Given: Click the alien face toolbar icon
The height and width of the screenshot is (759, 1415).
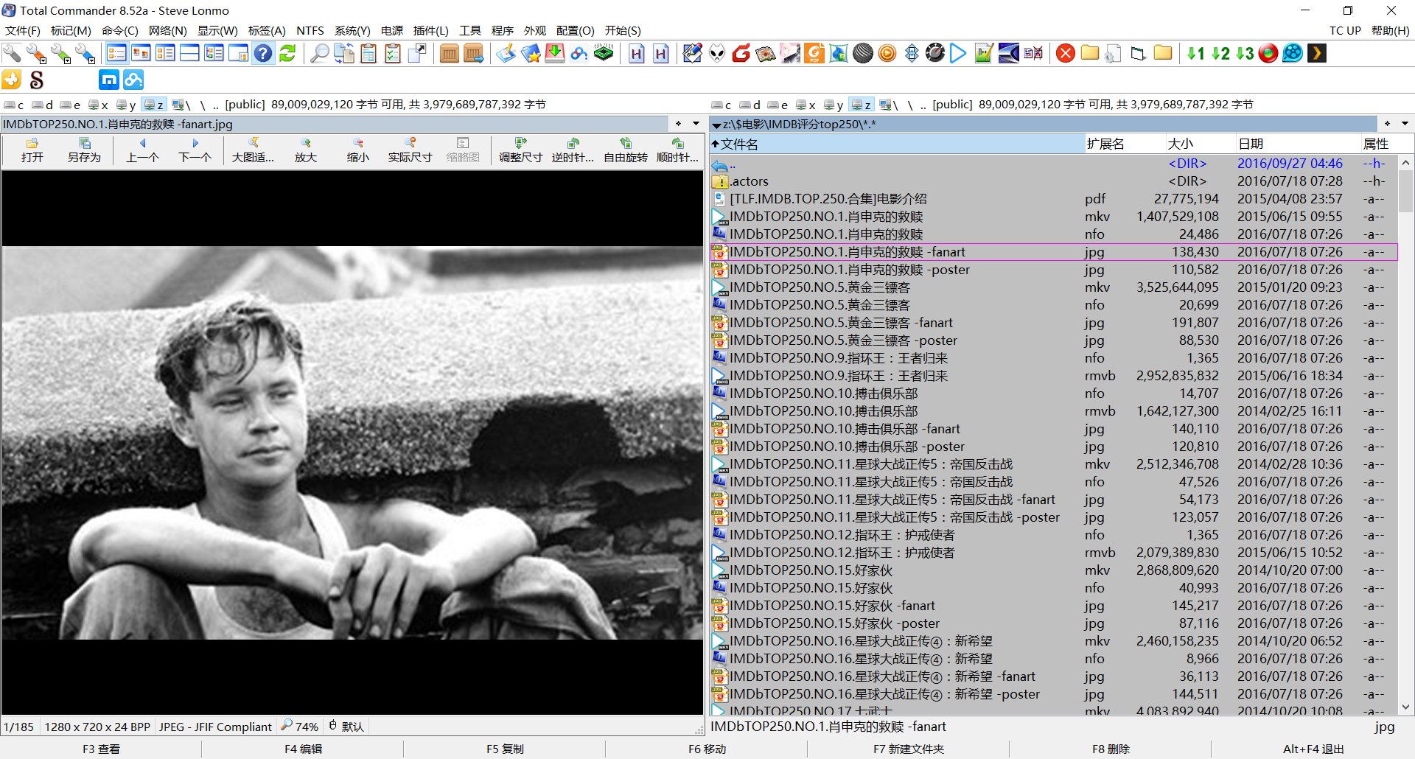Looking at the screenshot, I should pyautogui.click(x=717, y=53).
